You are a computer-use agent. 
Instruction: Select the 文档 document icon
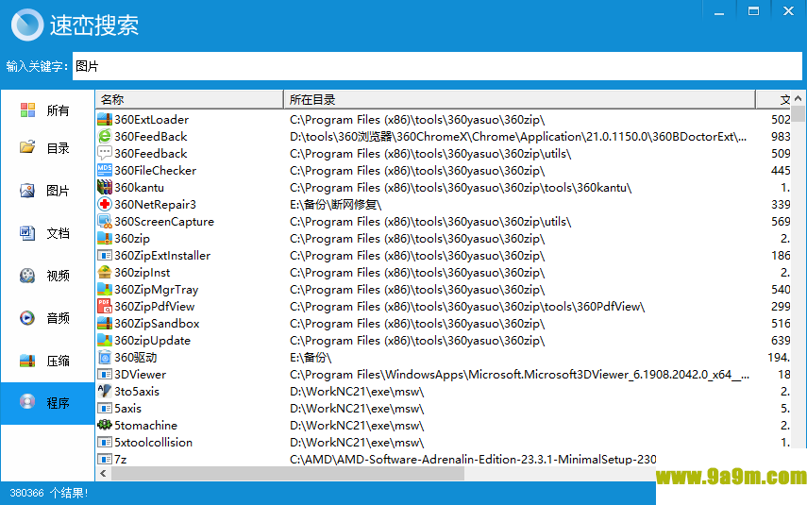pyautogui.click(x=27, y=233)
